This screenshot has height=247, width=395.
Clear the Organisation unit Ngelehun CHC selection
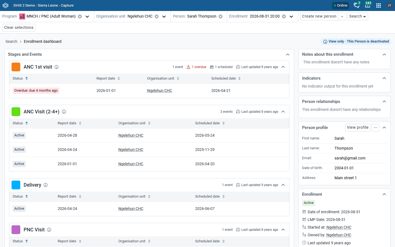point(157,16)
